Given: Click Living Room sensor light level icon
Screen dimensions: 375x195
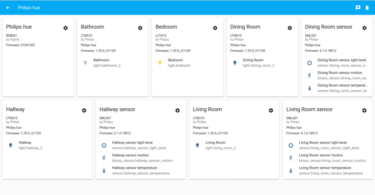Looking at the screenshot, I should 291,145.
